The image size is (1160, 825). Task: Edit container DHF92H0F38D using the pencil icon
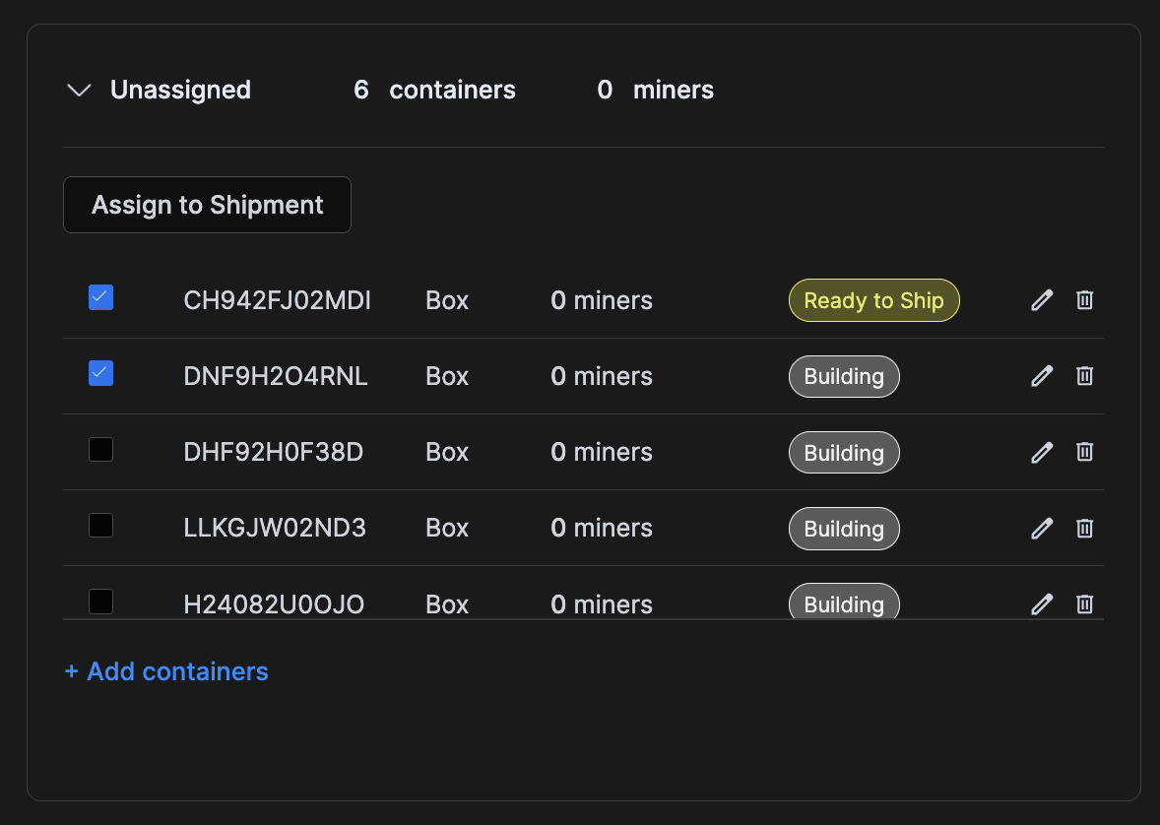tap(1042, 452)
